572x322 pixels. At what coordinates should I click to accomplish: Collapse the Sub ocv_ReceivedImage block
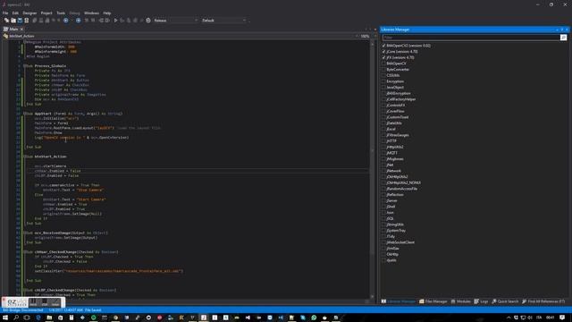pos(25,233)
